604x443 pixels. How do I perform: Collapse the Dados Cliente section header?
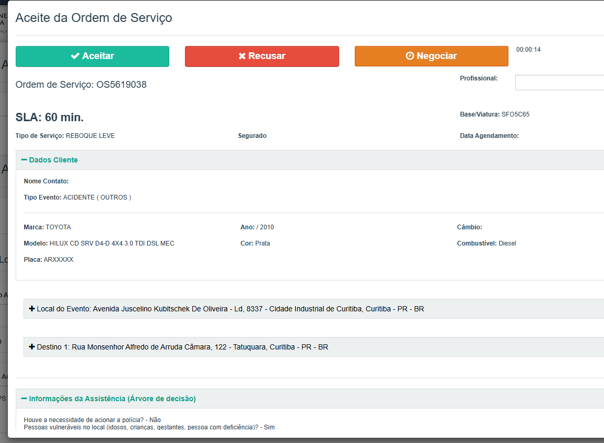click(53, 160)
